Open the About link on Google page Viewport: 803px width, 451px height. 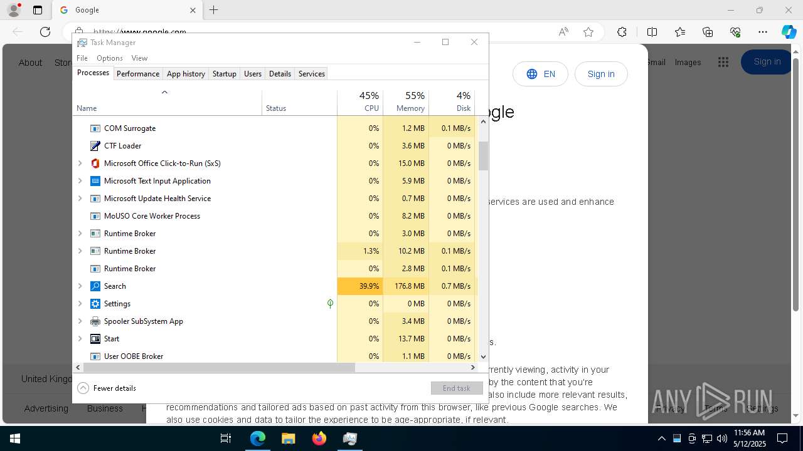(x=30, y=63)
